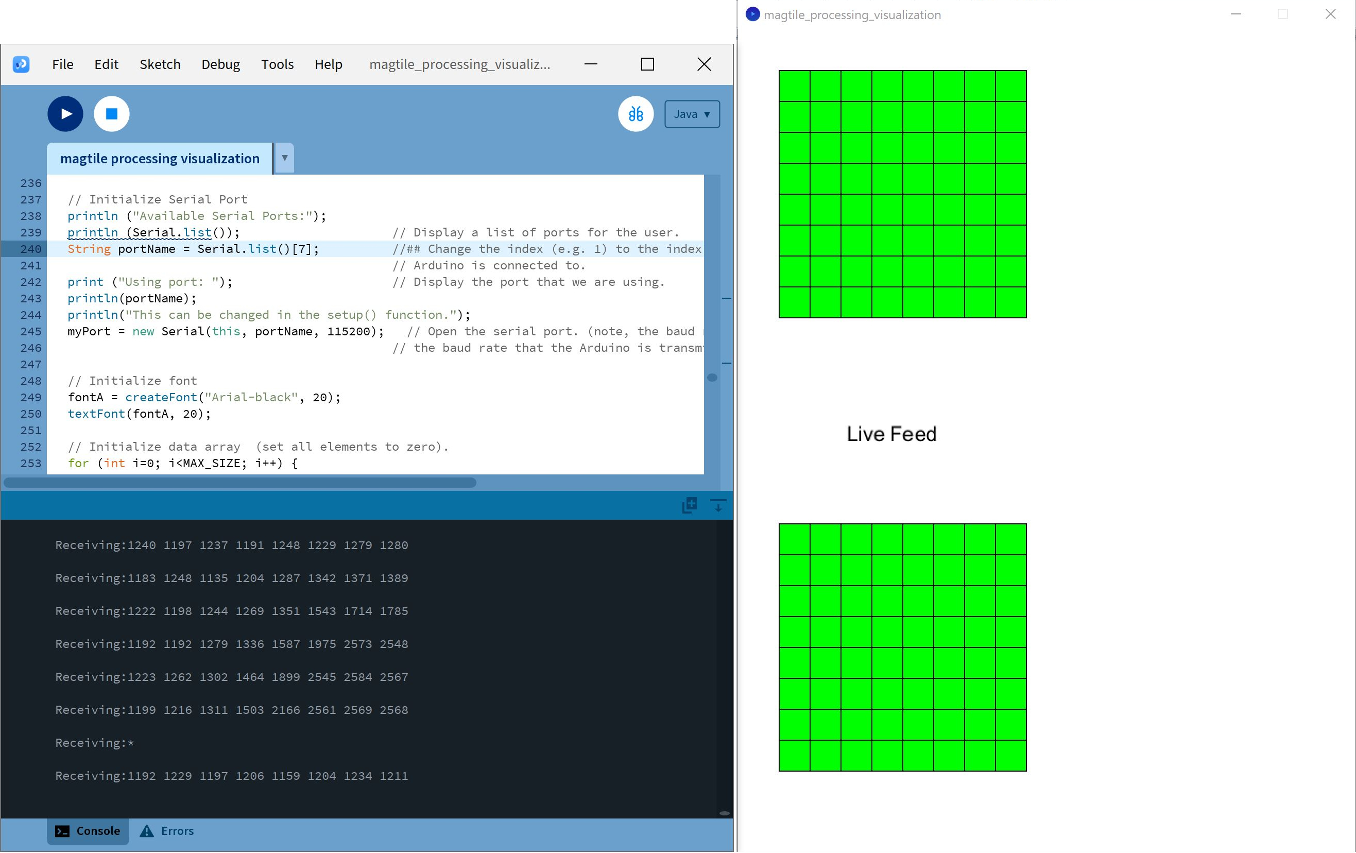This screenshot has width=1356, height=853.
Task: Click the vertical editor scrollbar thumb
Action: coord(712,378)
